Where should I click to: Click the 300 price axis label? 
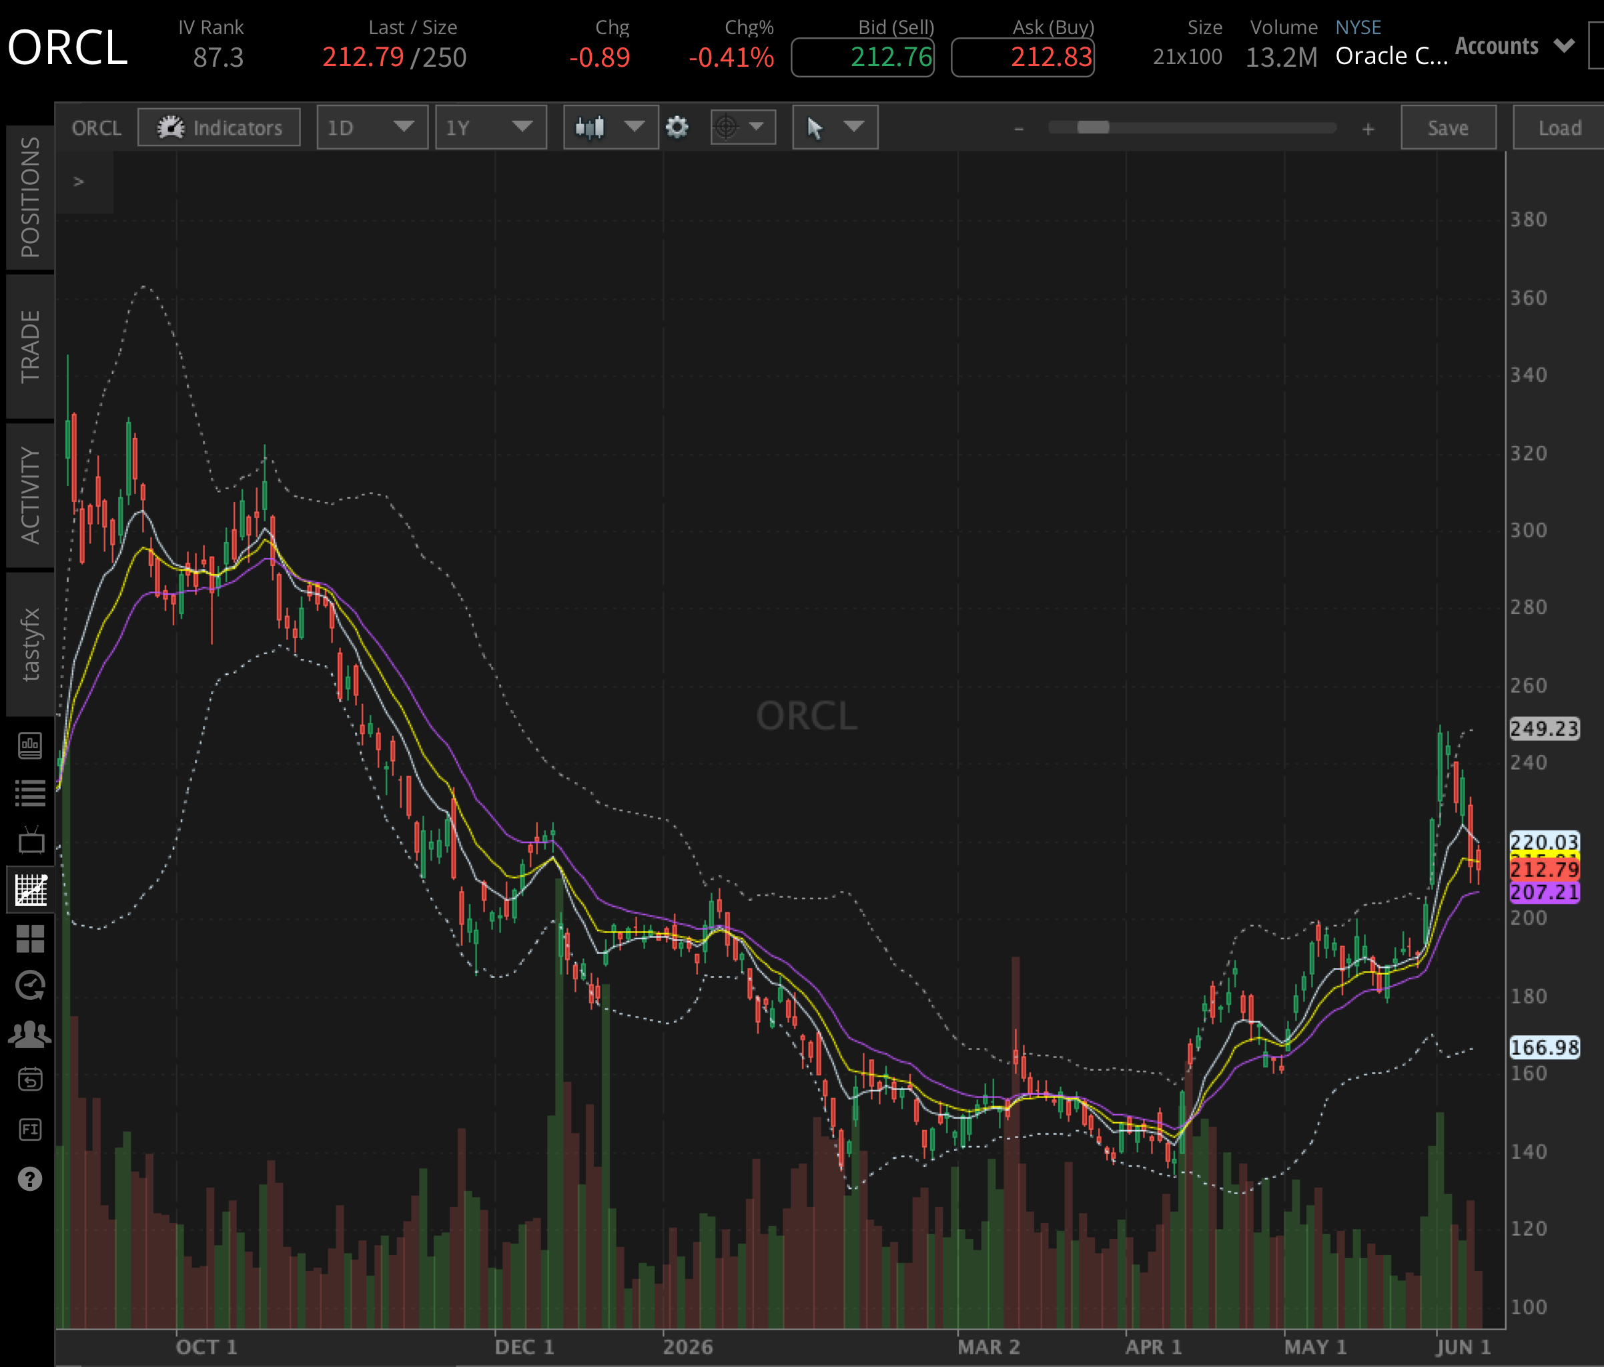(1528, 531)
